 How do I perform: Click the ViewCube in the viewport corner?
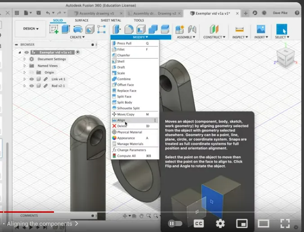tap(286, 57)
